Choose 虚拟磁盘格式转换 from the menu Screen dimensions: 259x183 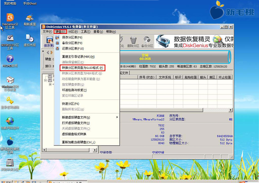pyautogui.click(x=87, y=134)
